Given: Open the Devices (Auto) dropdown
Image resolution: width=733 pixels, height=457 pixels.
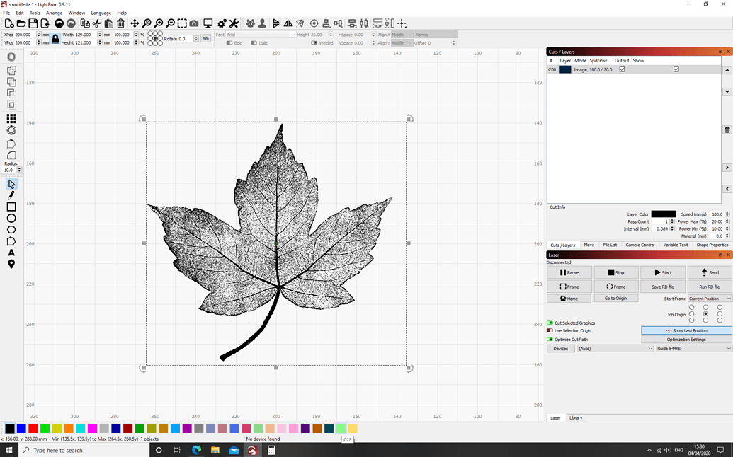Looking at the screenshot, I should point(614,348).
